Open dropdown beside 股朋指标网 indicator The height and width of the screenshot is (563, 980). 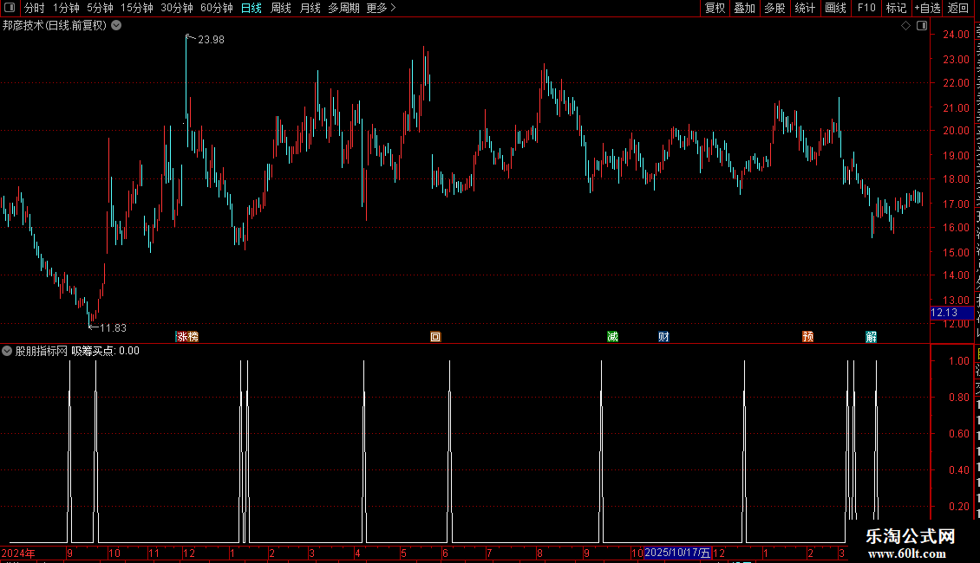tap(7, 351)
